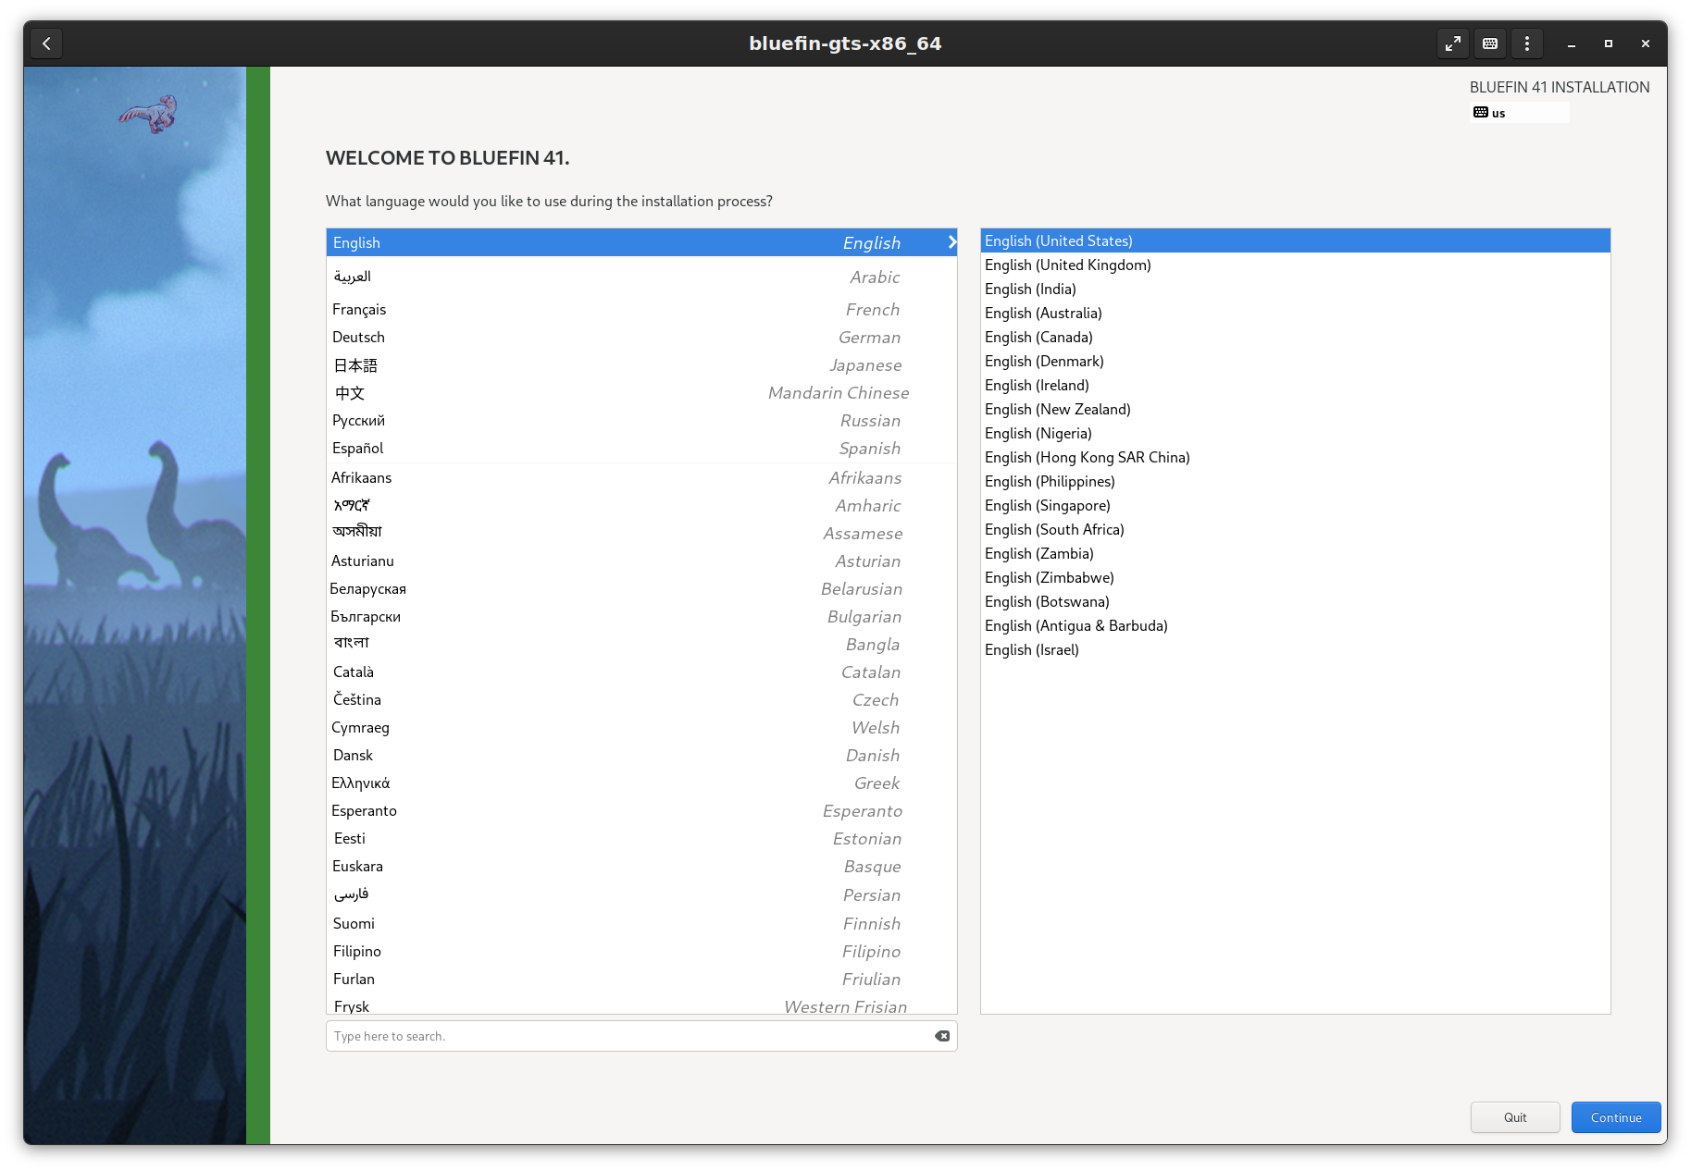Choose English (Antigua & Barbuda) locale
1691x1171 pixels.
coord(1295,625)
